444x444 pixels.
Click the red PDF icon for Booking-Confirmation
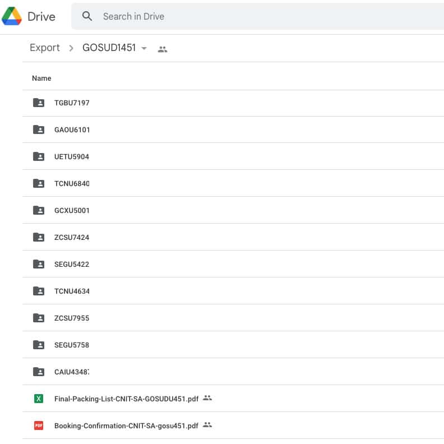pos(39,425)
